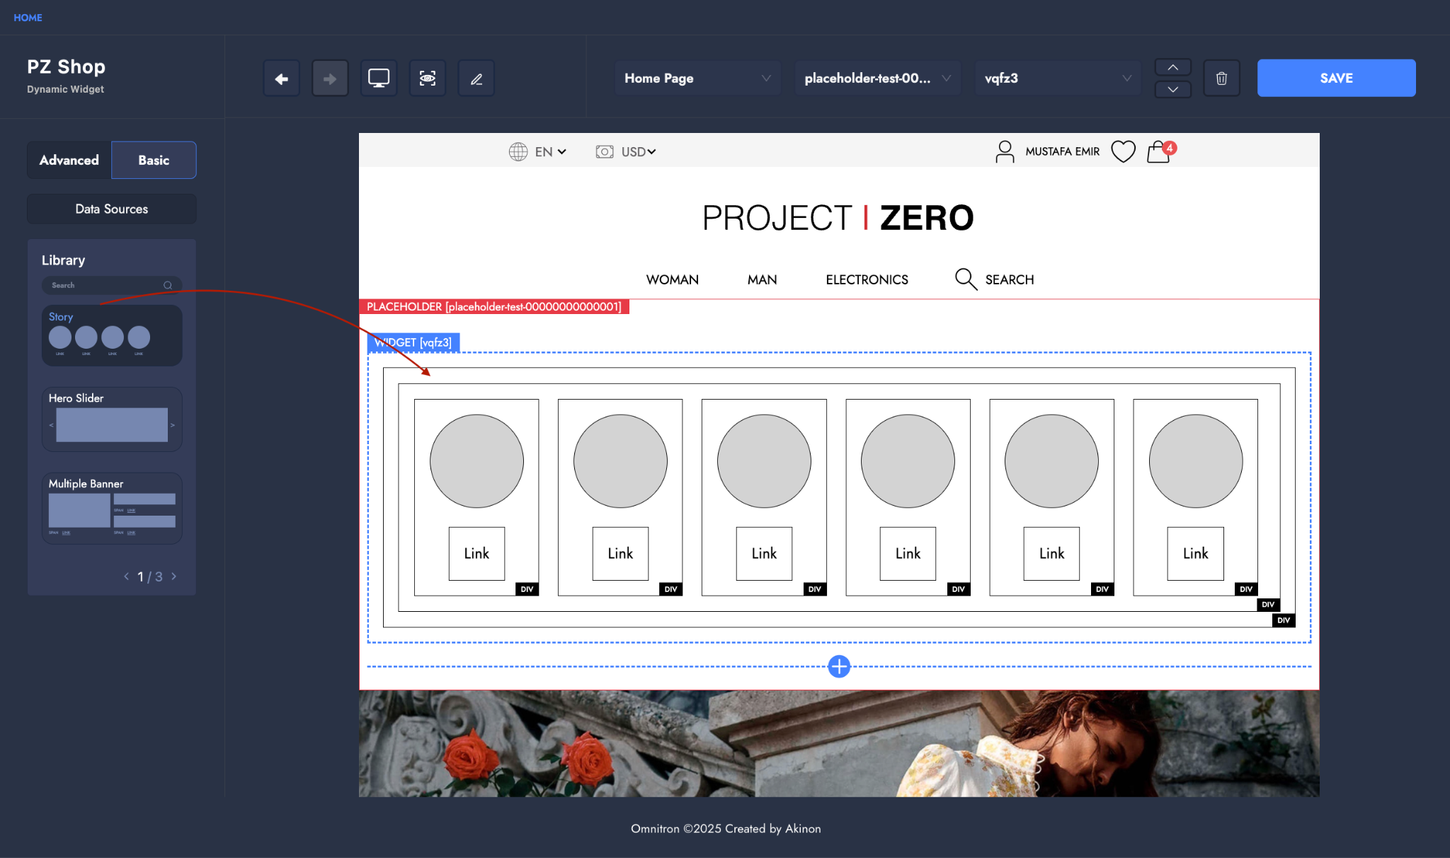Switch to desktop monitor view icon

(379, 79)
